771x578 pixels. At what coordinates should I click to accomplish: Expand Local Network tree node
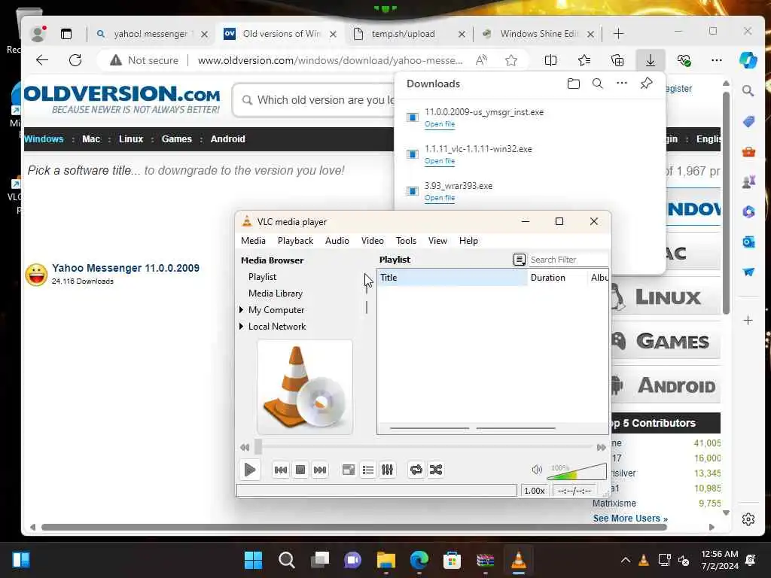pos(242,327)
